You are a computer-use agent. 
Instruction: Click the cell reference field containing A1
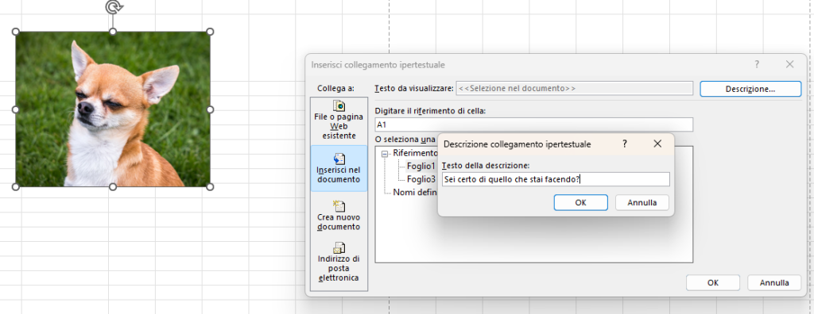[x=533, y=124]
